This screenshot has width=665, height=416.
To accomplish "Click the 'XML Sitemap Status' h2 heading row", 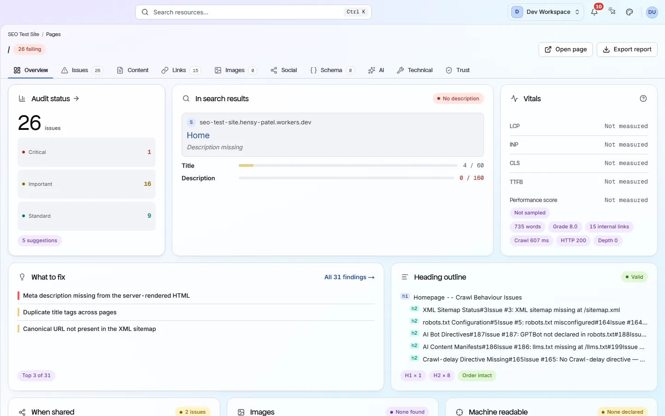I will 529,310.
